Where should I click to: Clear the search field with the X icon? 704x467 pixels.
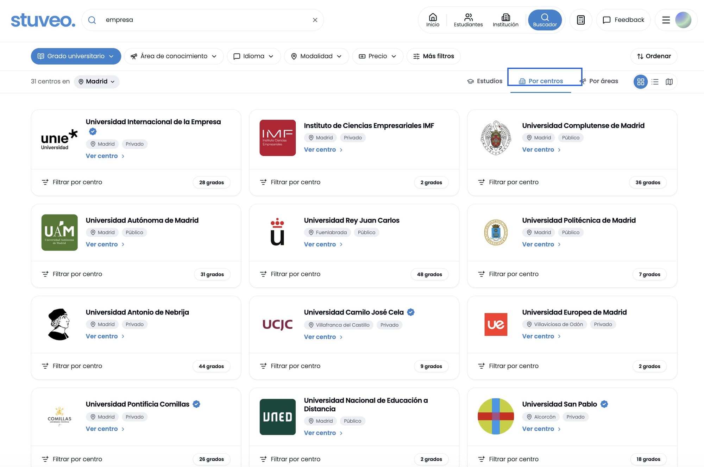tap(315, 20)
